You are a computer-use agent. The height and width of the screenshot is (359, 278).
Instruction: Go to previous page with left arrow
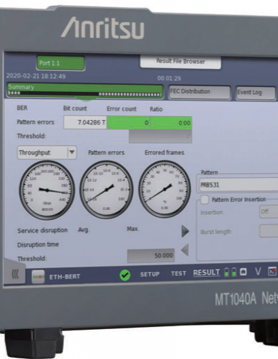pos(185,250)
